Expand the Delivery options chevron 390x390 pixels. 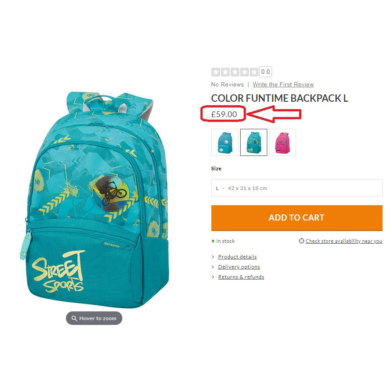[213, 267]
